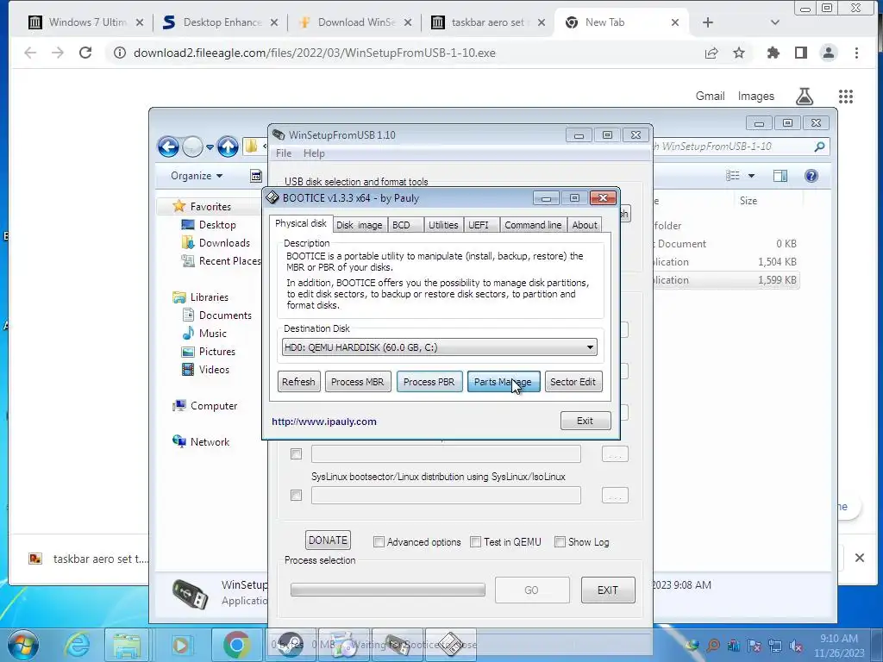This screenshot has height=662, width=883.
Task: Enable Advanced options checkbox
Action: point(379,541)
